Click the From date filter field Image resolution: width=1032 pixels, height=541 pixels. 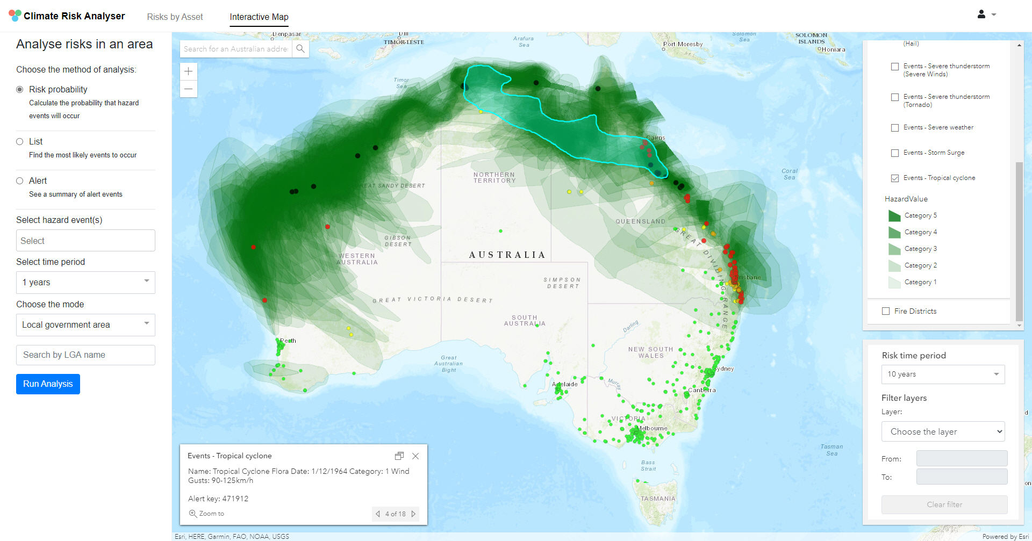pos(962,458)
